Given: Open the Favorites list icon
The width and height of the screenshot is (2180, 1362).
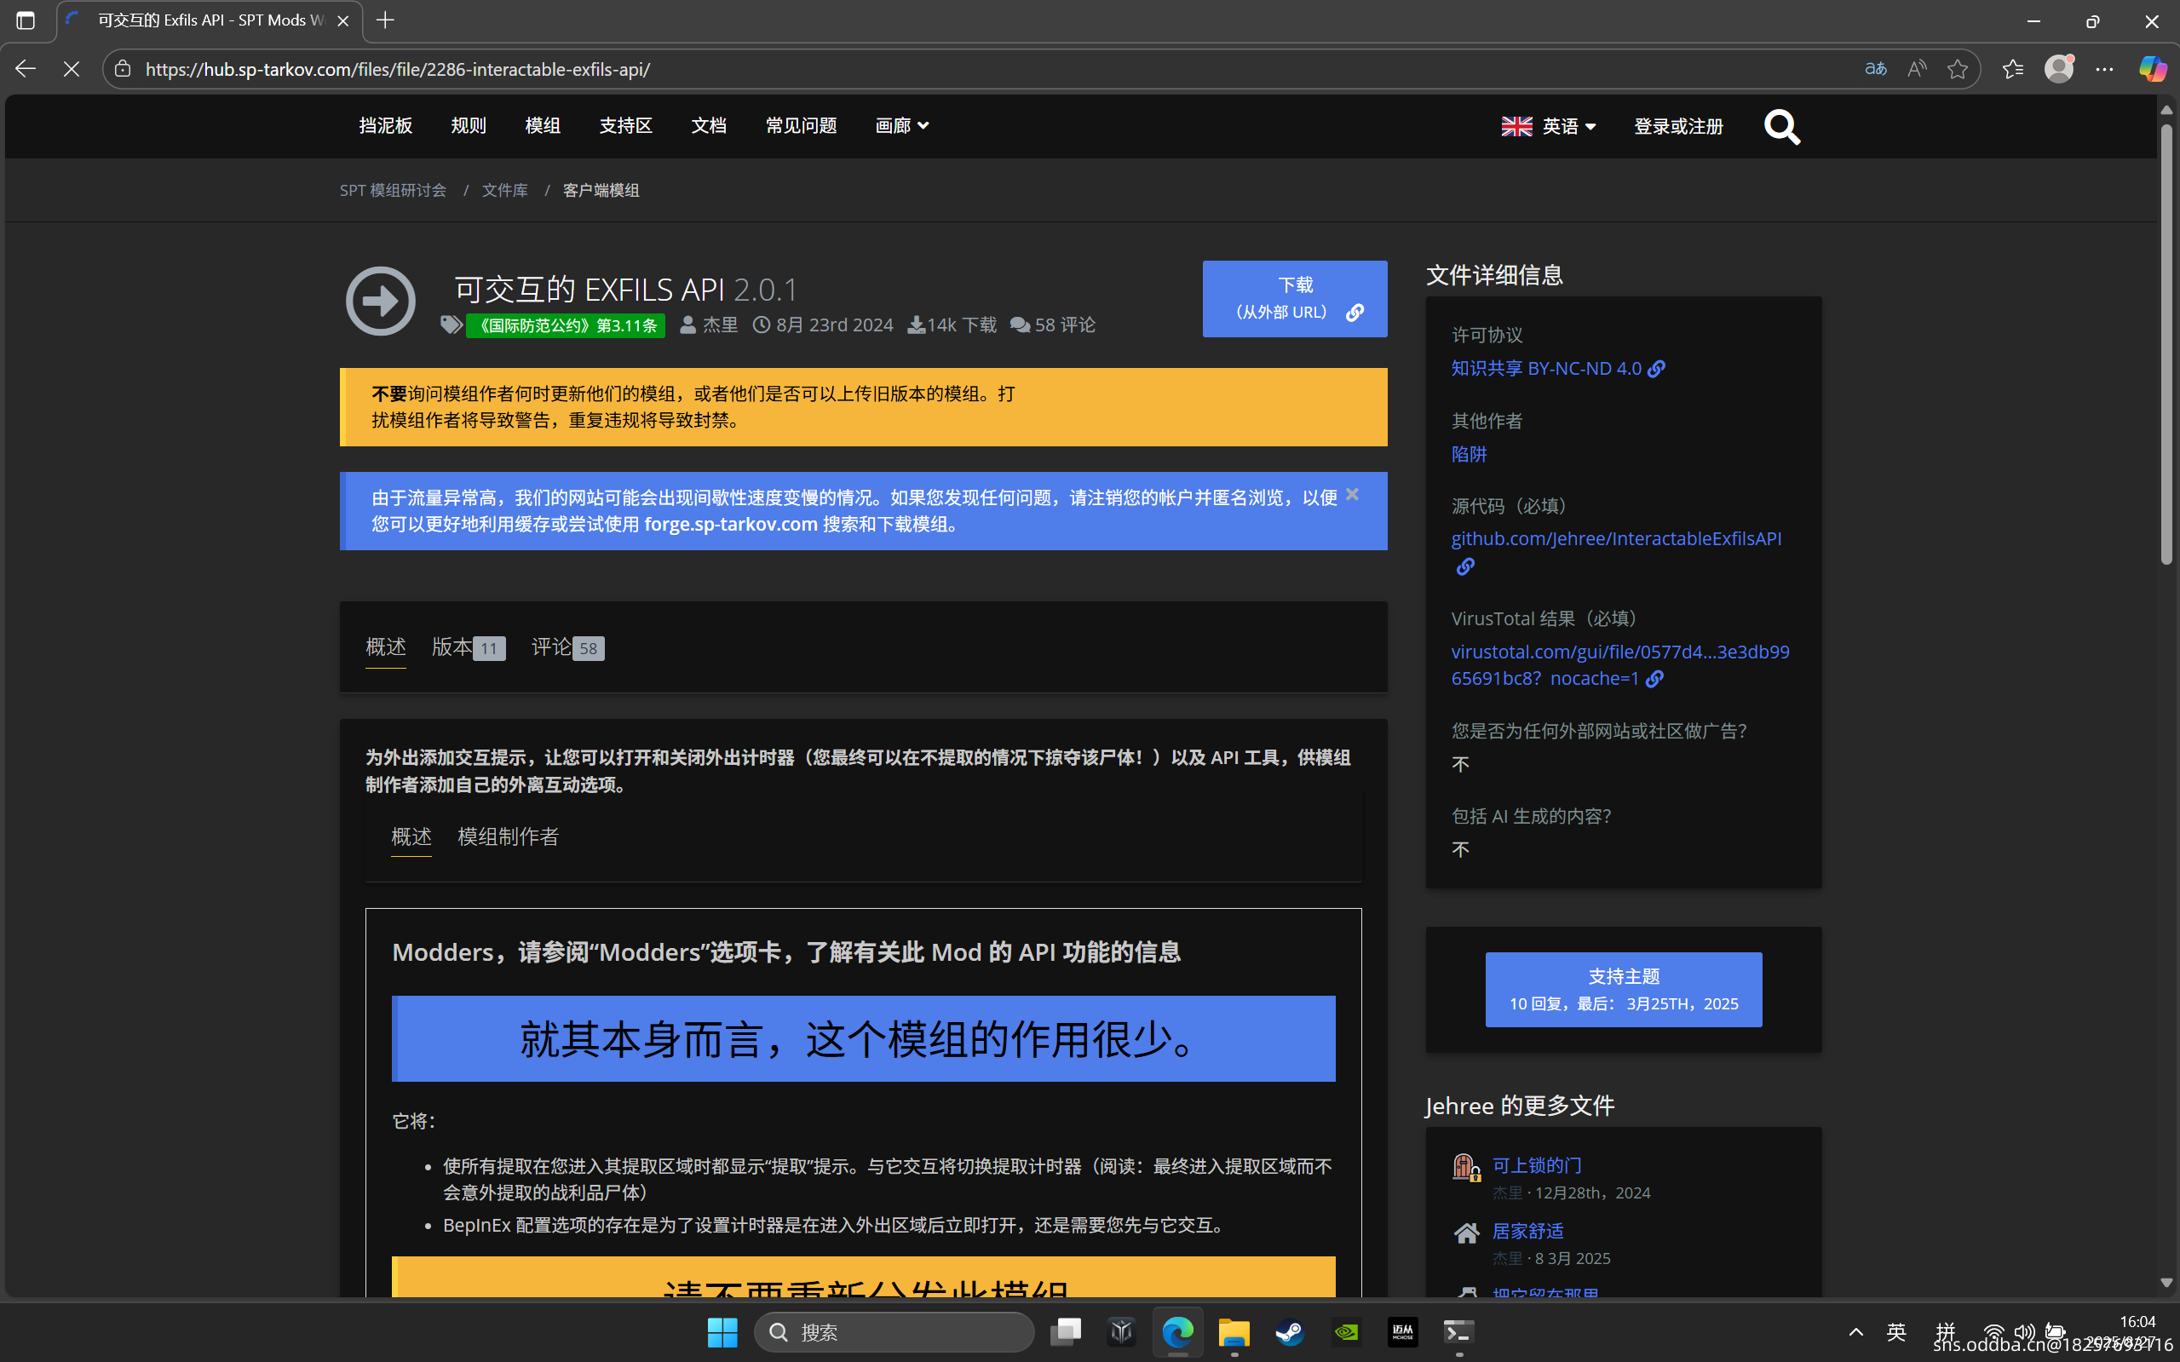Looking at the screenshot, I should click(x=2012, y=69).
